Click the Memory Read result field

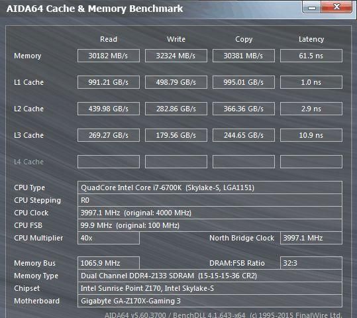(109, 56)
